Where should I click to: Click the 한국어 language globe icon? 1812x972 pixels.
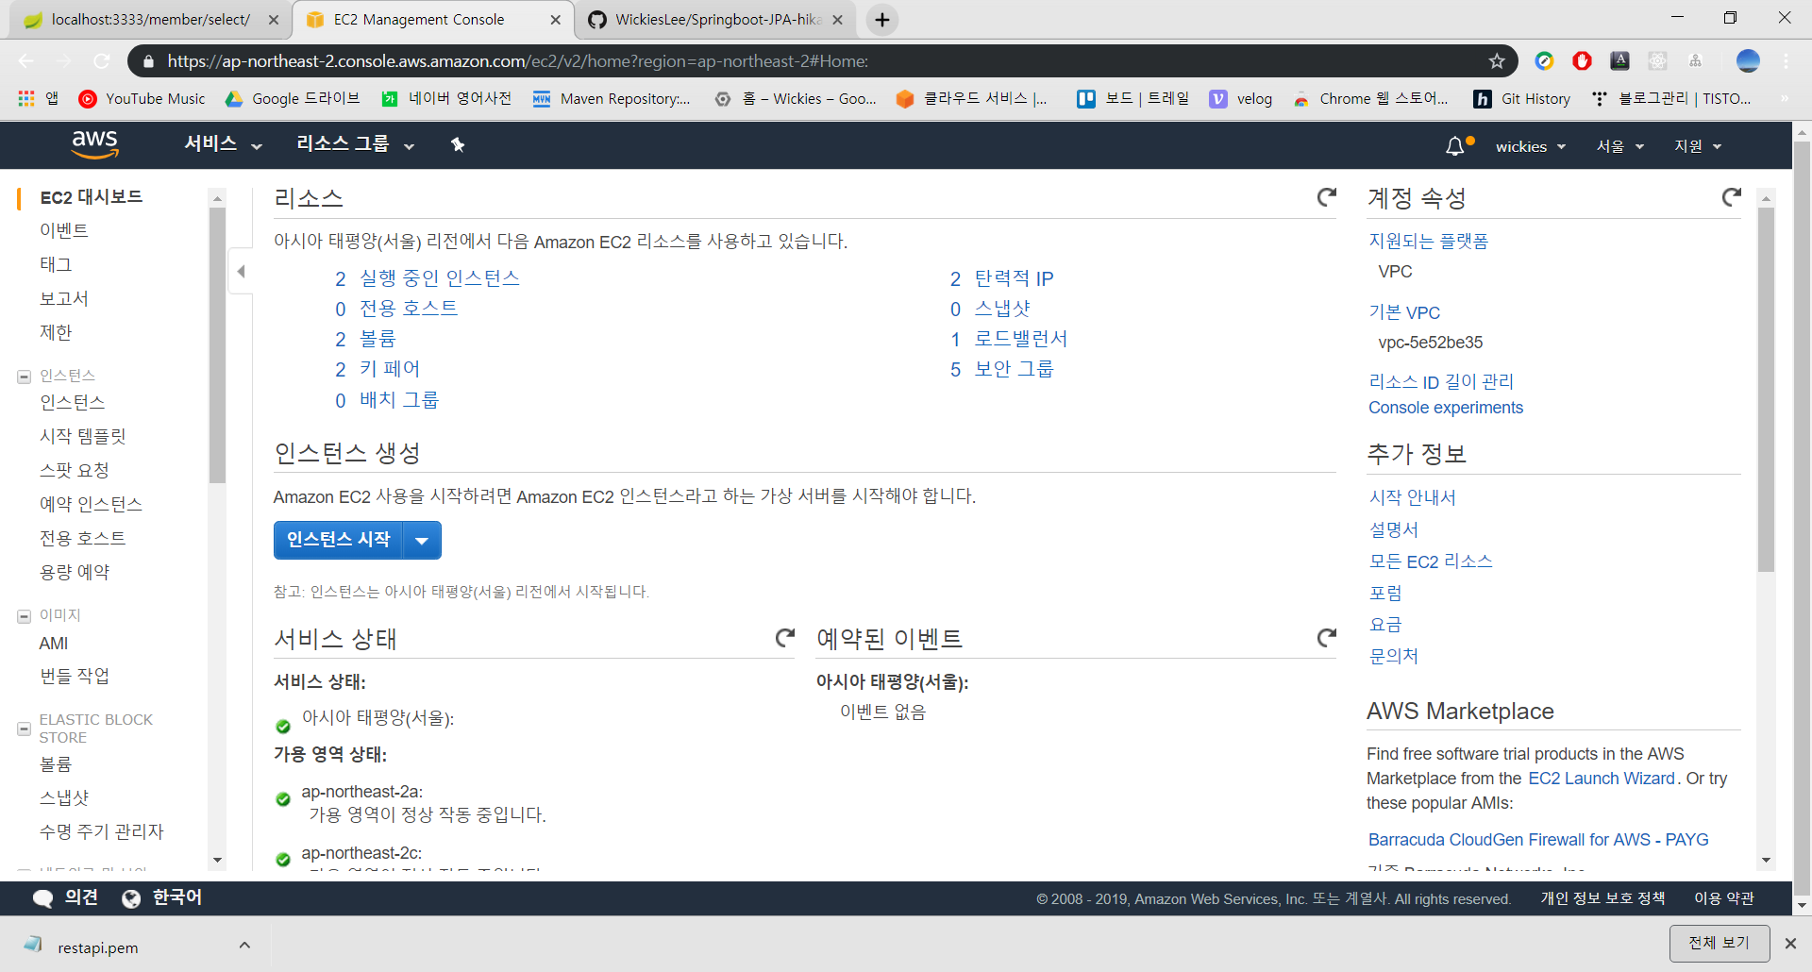pos(131,898)
